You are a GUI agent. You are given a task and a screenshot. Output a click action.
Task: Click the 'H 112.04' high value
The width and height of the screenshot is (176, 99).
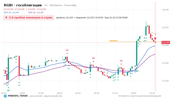click(20, 9)
